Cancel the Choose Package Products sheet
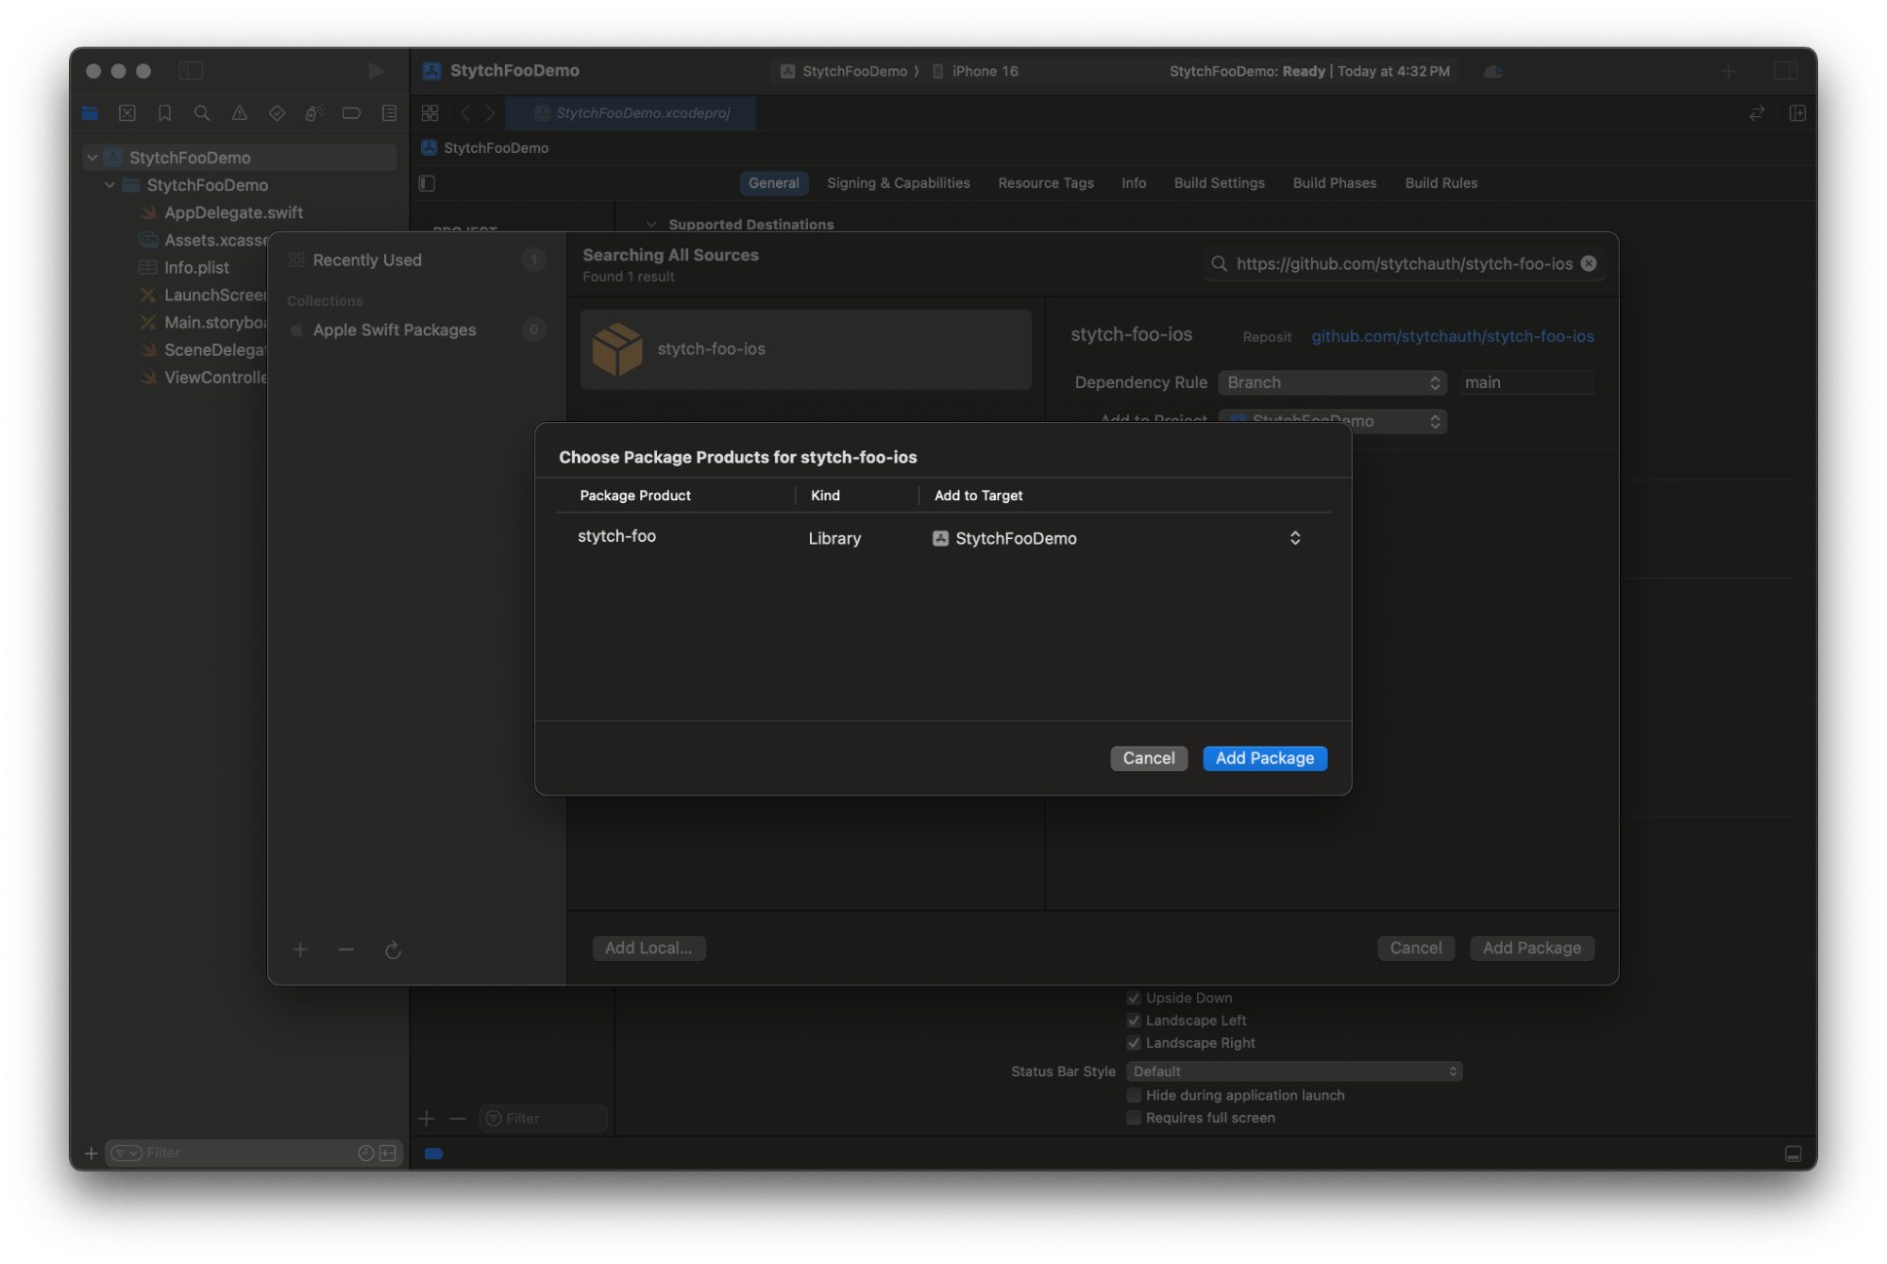 (x=1148, y=758)
